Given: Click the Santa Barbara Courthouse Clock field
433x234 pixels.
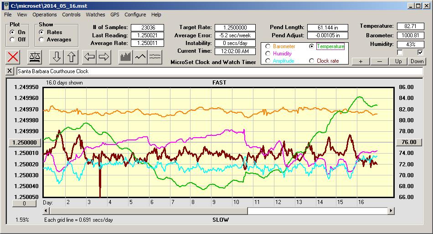Looking at the screenshot, I should (x=219, y=71).
